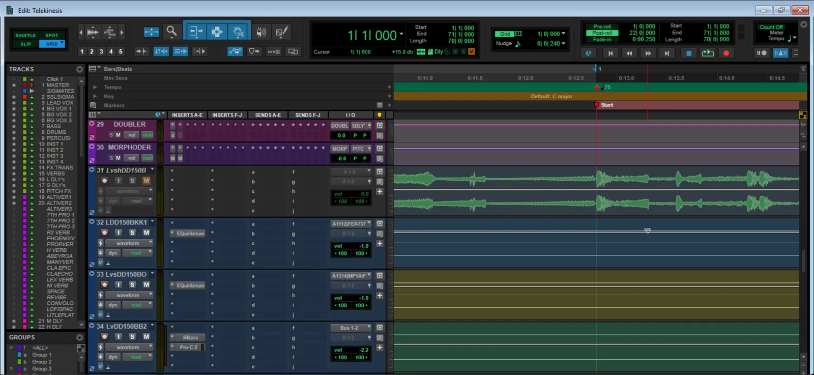Click the I/O column header
The height and width of the screenshot is (375, 814).
pyautogui.click(x=351, y=115)
